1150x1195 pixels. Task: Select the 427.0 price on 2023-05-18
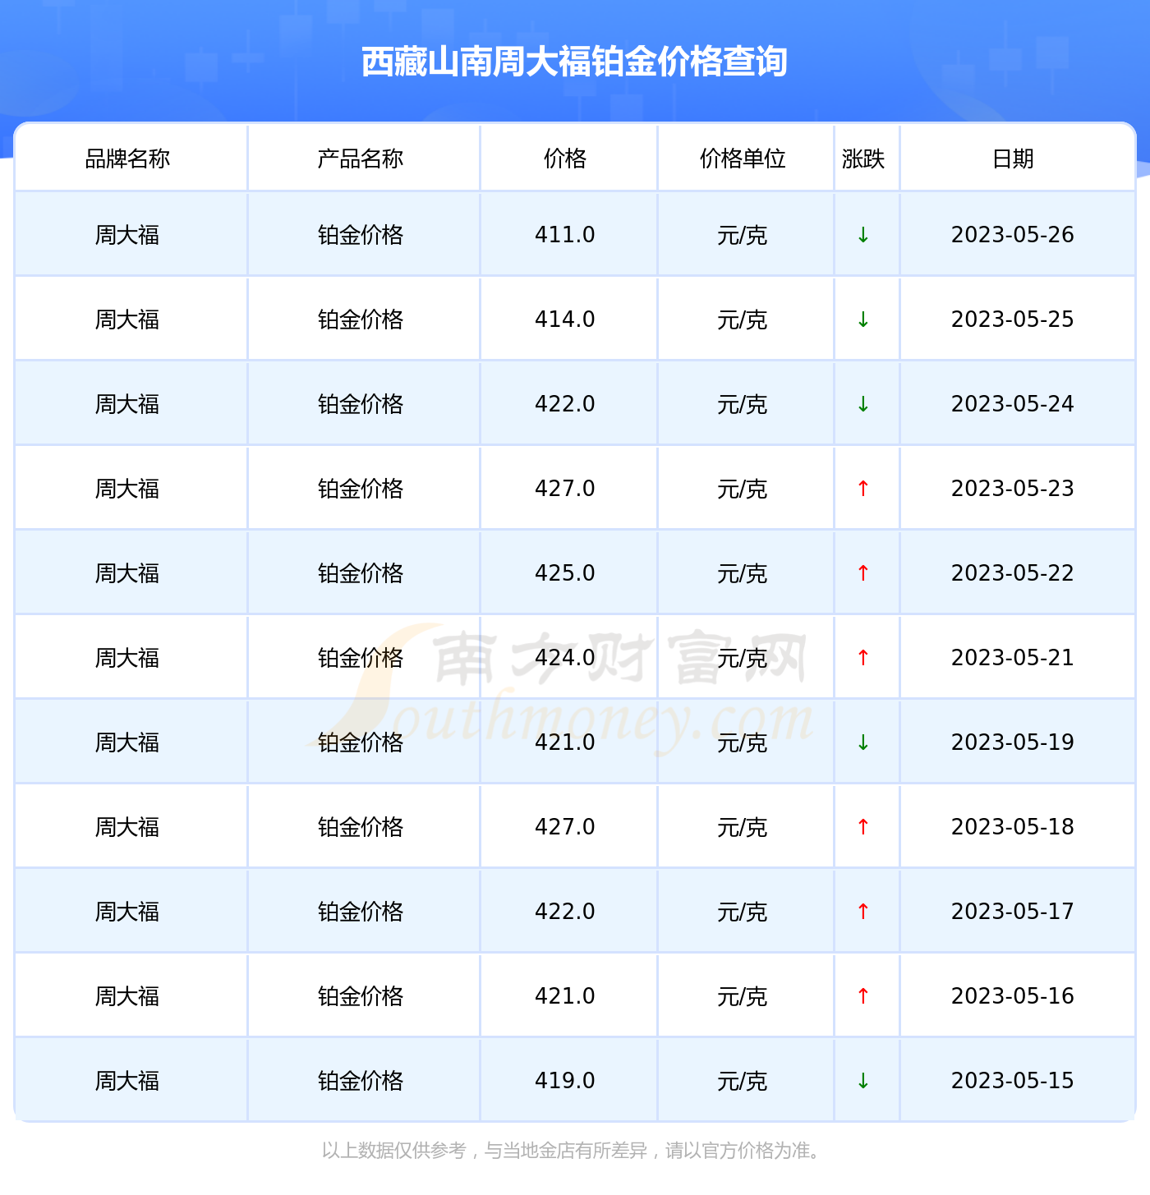pyautogui.click(x=565, y=827)
